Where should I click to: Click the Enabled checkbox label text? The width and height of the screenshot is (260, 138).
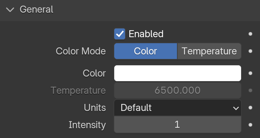pos(146,34)
